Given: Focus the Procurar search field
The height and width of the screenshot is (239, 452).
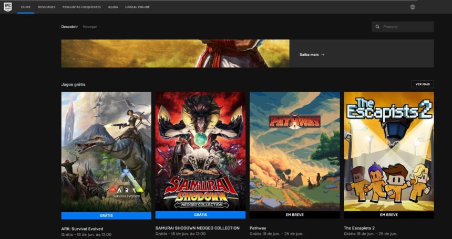Looking at the screenshot, I should tap(403, 27).
